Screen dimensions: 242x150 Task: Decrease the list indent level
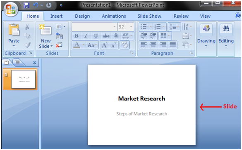coord(144,36)
